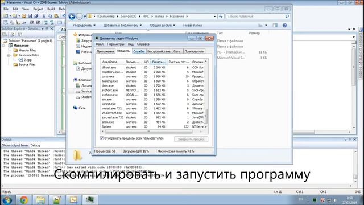Switch to the Пользователи tab

click(x=195, y=51)
